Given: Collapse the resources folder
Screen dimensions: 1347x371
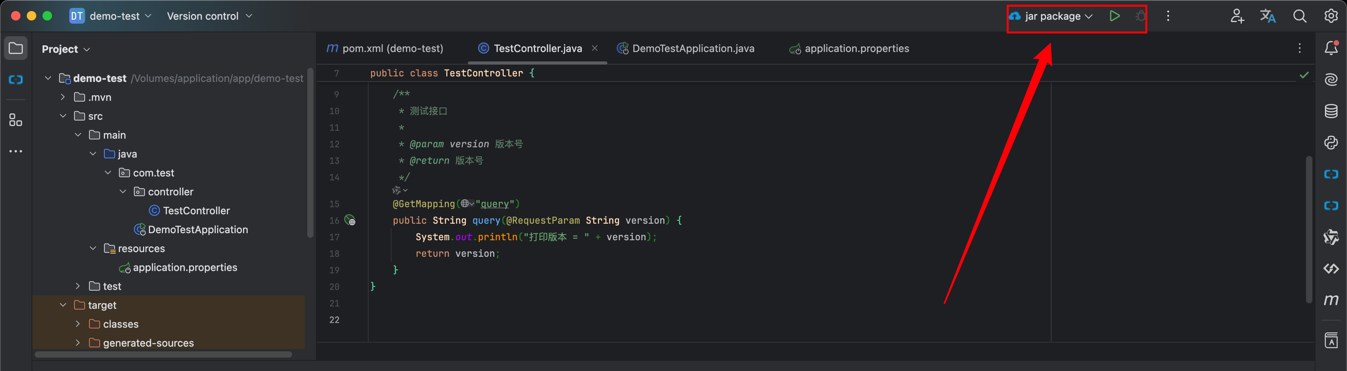Looking at the screenshot, I should pyautogui.click(x=93, y=248).
